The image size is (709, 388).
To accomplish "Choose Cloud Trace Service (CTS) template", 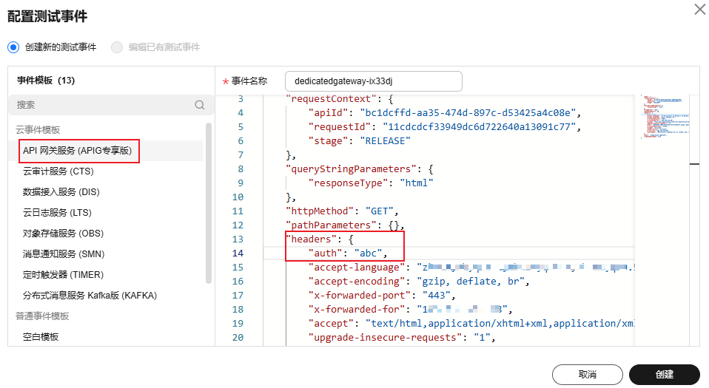I will pyautogui.click(x=58, y=171).
